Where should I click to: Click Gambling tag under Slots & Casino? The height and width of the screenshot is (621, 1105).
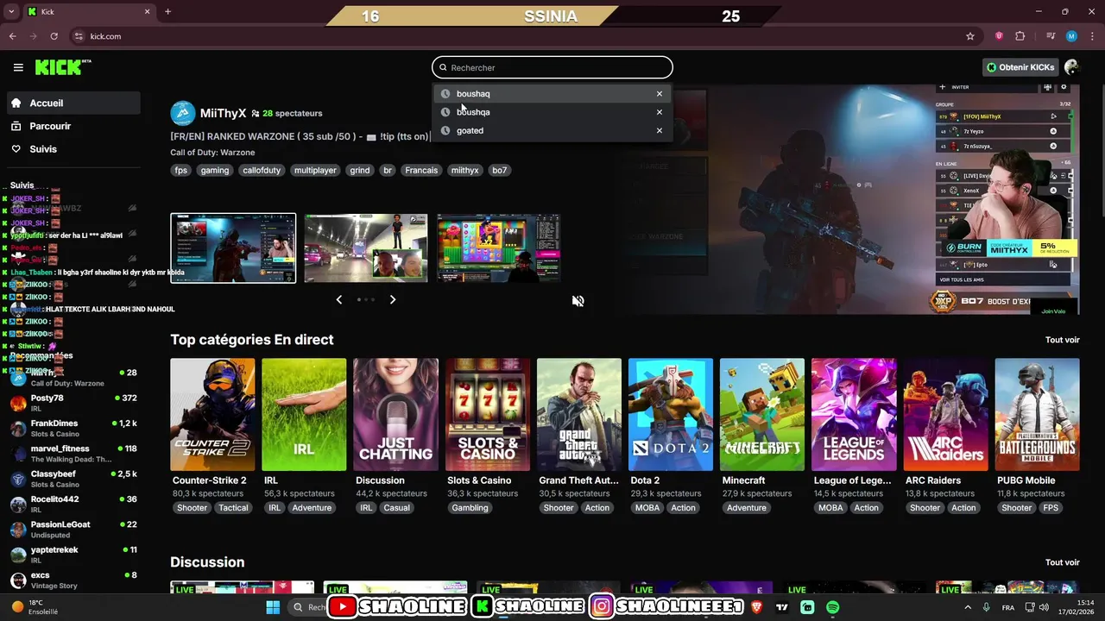coord(470,508)
